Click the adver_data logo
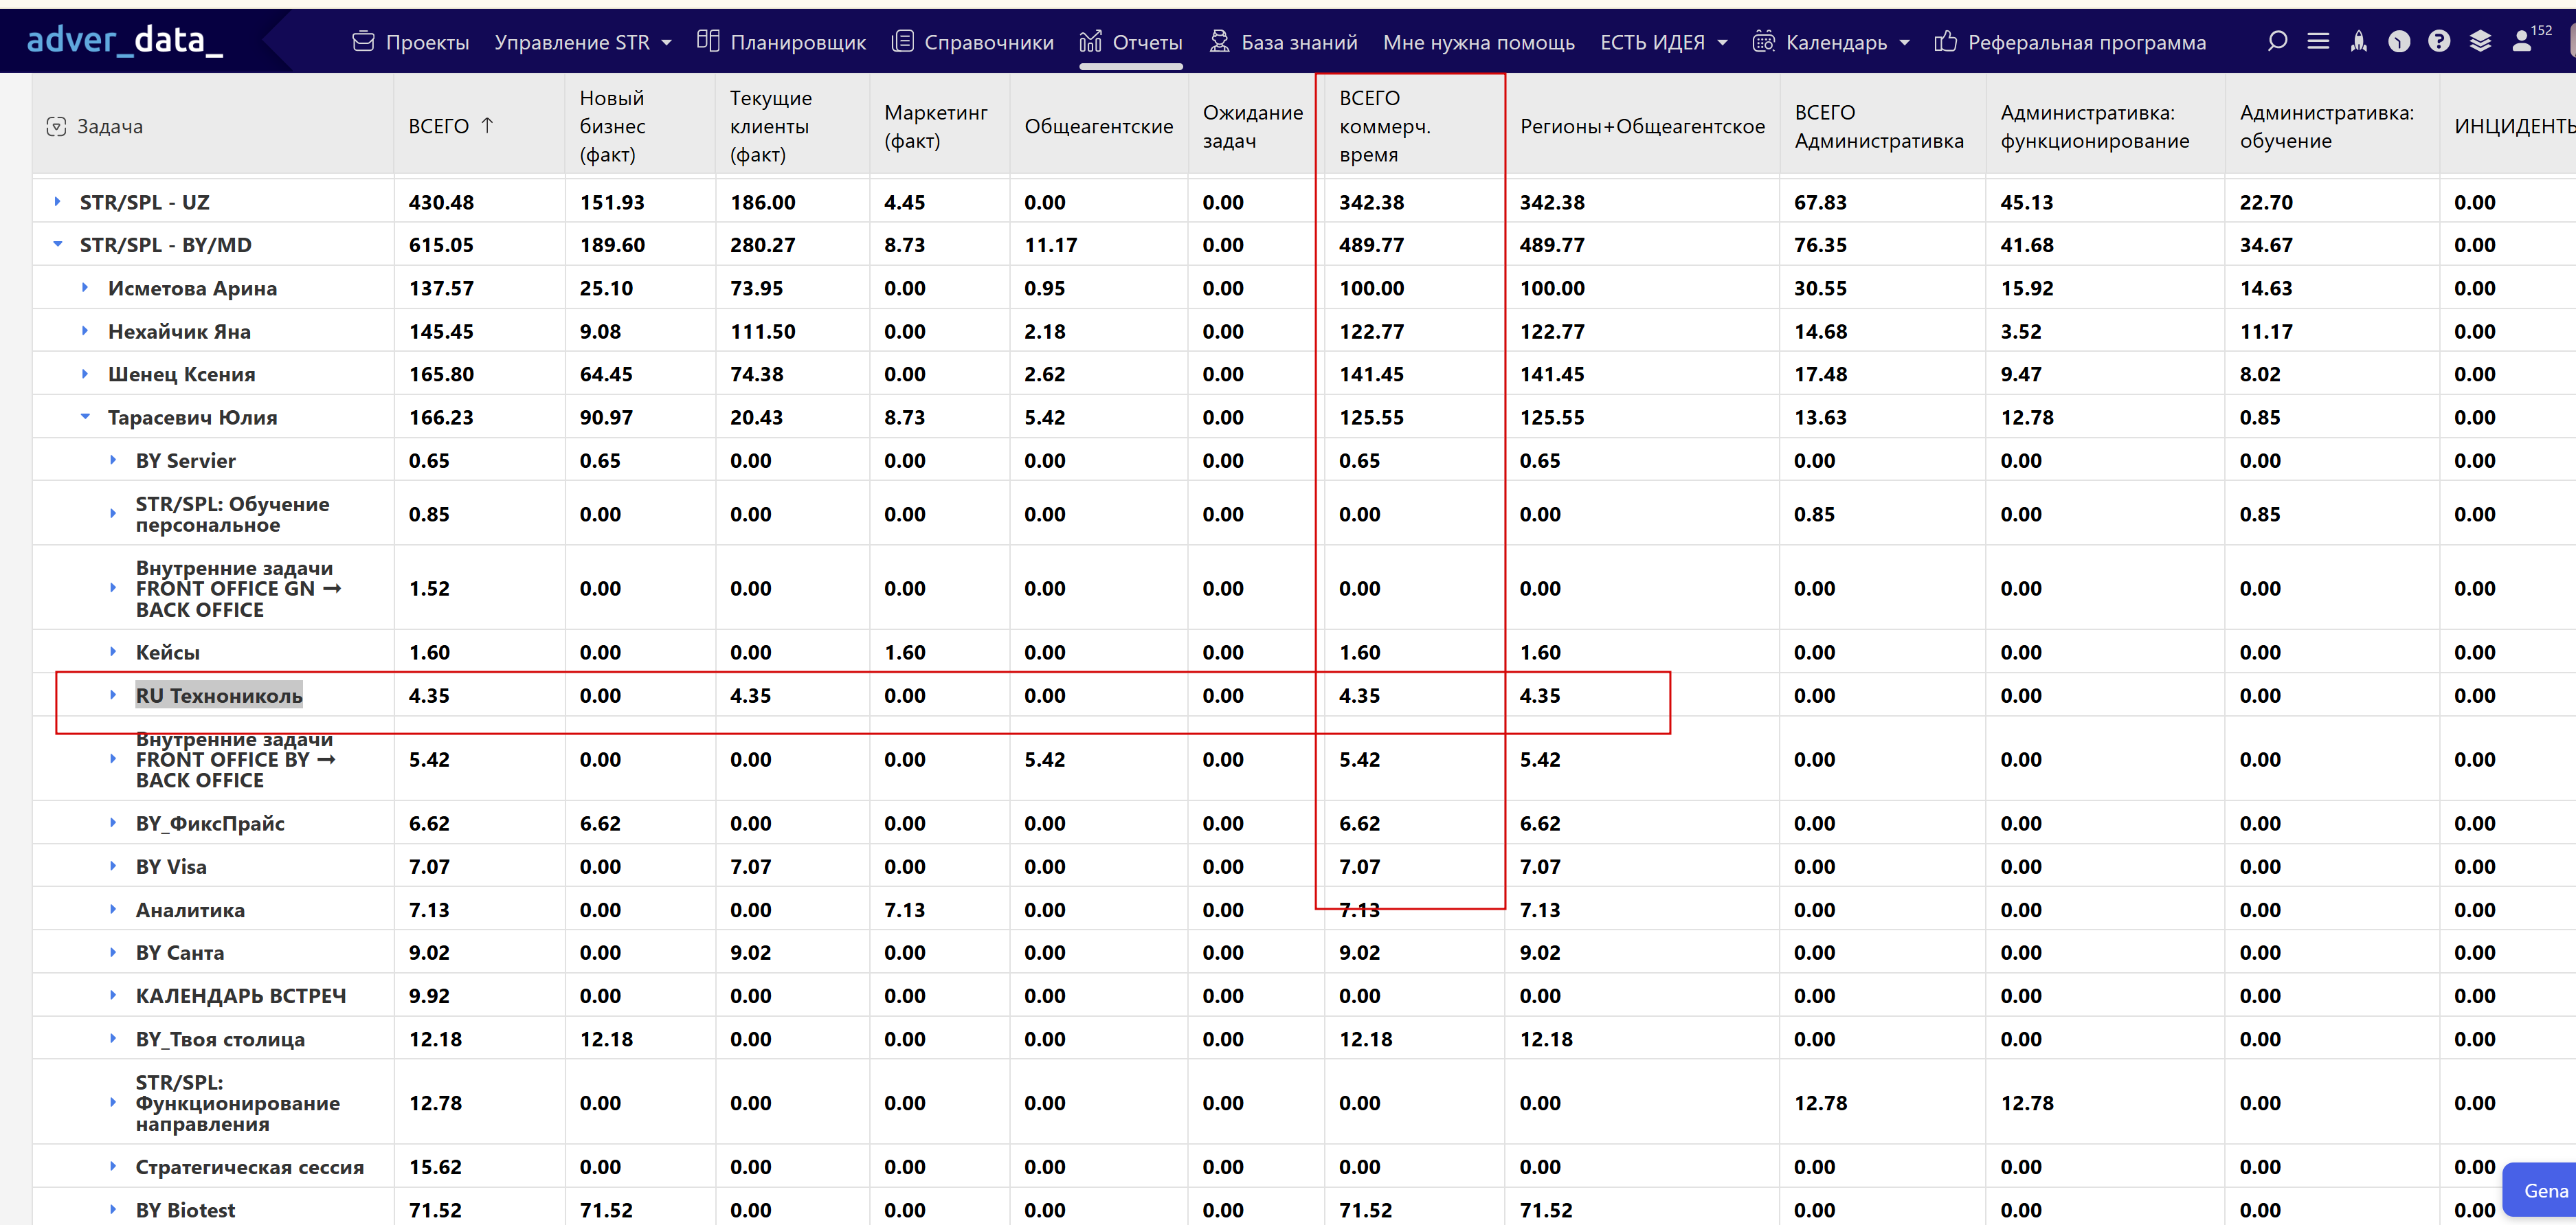Screen dimensions: 2576x1225 click(125, 40)
